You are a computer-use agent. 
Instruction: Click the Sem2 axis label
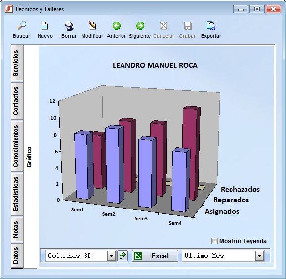(x=109, y=214)
